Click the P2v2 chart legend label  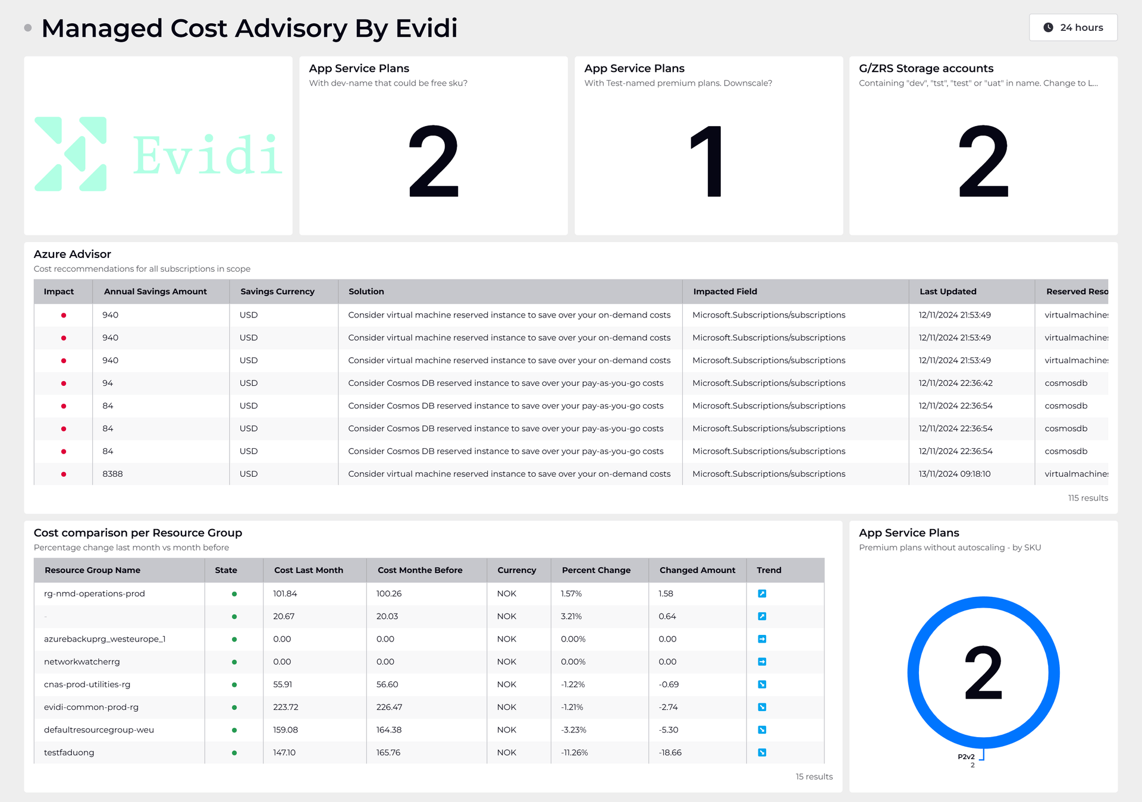[966, 757]
